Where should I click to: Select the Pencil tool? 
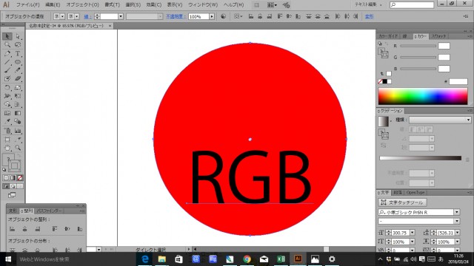click(18, 70)
